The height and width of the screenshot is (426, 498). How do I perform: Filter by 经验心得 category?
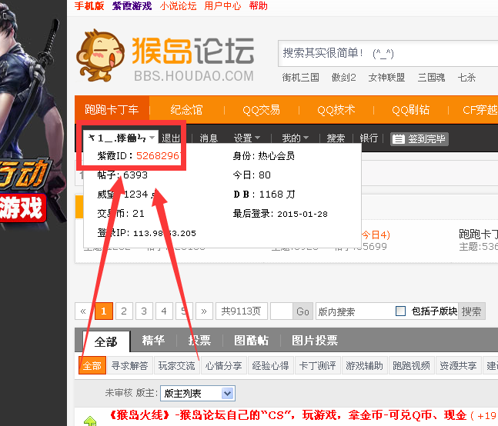[271, 366]
